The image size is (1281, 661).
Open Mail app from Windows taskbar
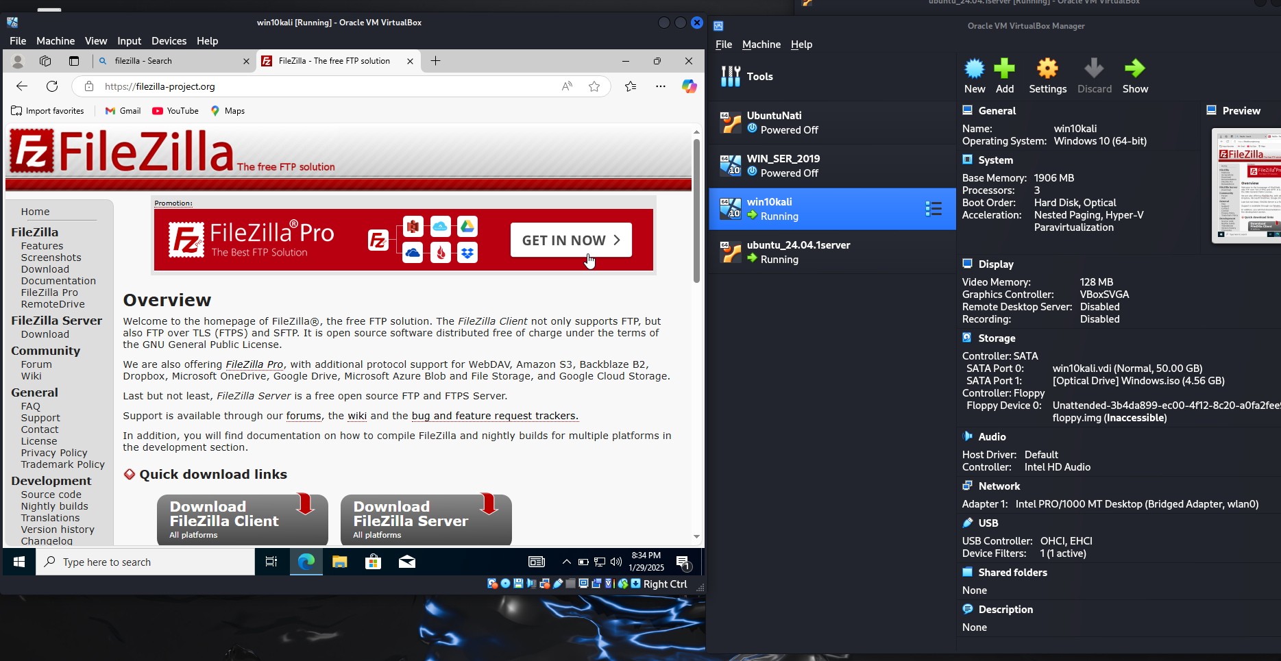coord(406,562)
